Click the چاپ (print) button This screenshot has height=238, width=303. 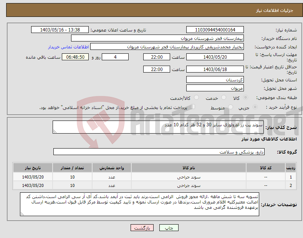point(169,228)
